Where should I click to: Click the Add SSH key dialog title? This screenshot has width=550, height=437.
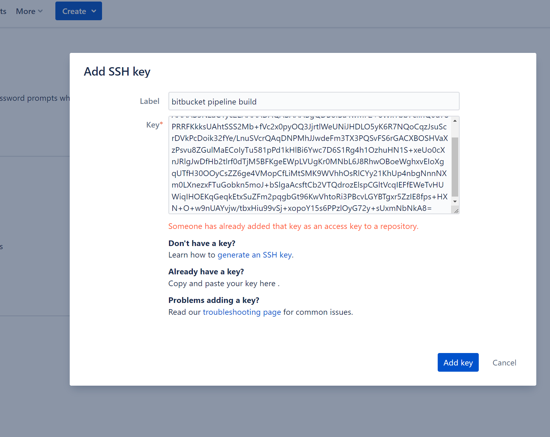click(x=117, y=72)
